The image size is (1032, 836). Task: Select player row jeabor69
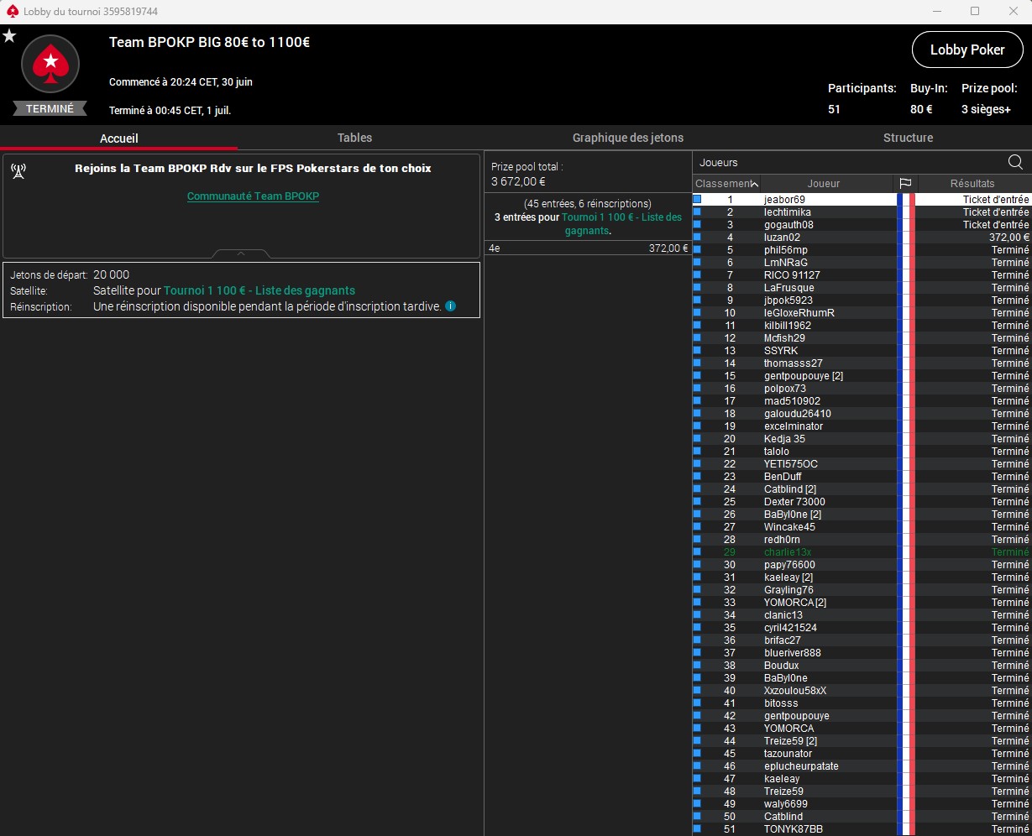[862, 199]
